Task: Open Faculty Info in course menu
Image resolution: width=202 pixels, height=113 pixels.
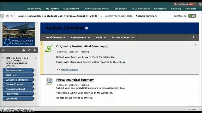Action: tap(18, 94)
